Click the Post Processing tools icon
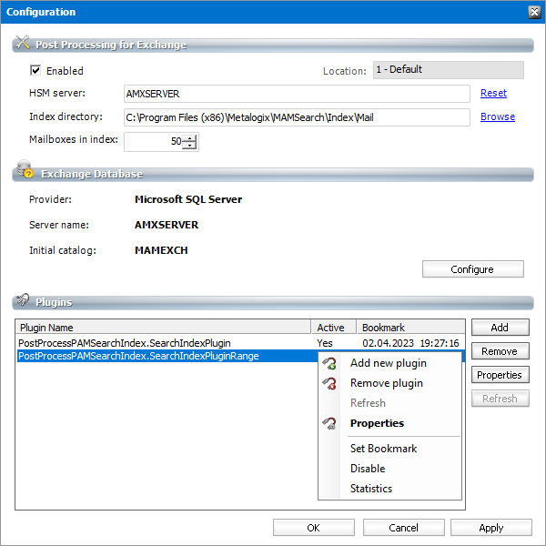Screen dimensions: 546x546 click(x=23, y=42)
